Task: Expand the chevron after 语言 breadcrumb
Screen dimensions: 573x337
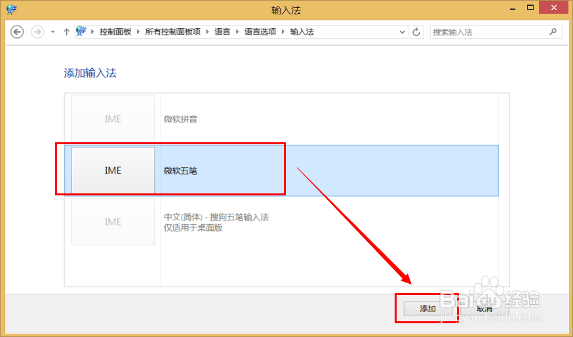Action: click(x=237, y=32)
